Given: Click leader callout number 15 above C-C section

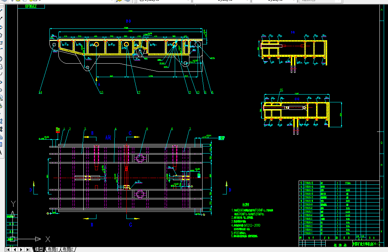Looking at the screenshot, I should coord(281,90).
